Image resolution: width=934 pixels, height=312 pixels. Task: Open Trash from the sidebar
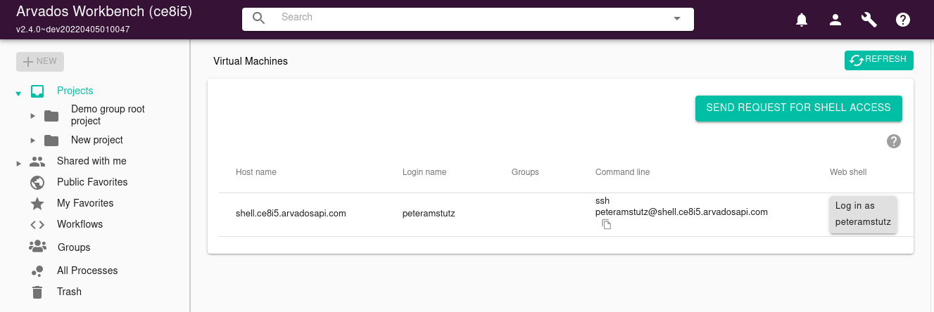click(x=69, y=292)
